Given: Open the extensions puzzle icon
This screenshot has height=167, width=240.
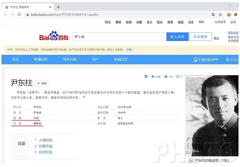Looking at the screenshot, I should click(x=236, y=14).
